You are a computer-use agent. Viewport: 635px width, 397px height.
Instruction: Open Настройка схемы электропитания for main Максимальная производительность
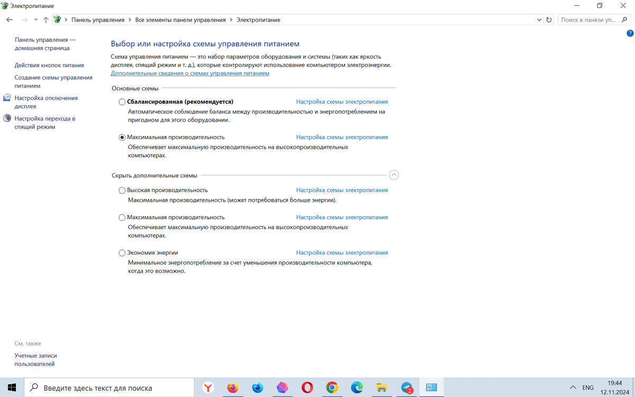pyautogui.click(x=342, y=137)
